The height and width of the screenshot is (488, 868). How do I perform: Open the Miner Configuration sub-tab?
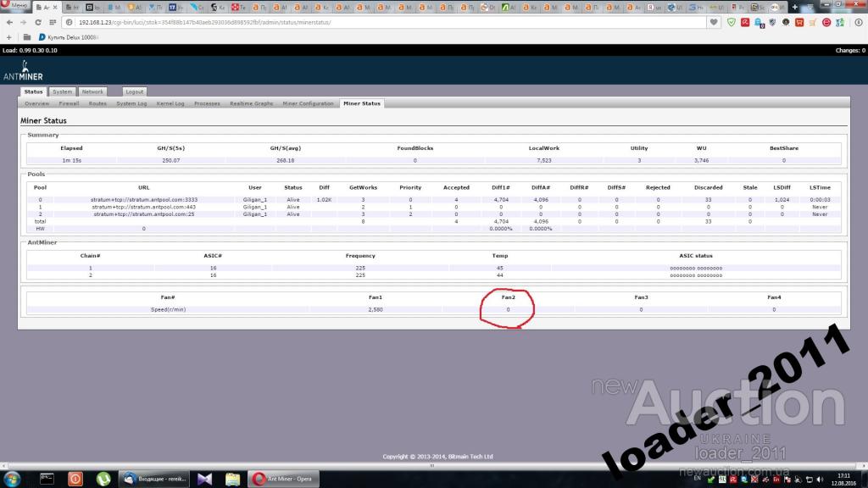309,103
